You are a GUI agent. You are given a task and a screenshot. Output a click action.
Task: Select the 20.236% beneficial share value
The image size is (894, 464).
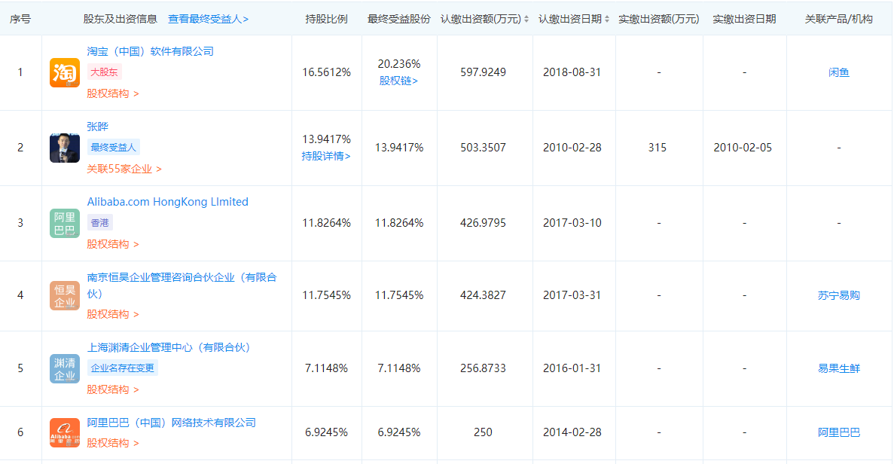click(x=399, y=64)
